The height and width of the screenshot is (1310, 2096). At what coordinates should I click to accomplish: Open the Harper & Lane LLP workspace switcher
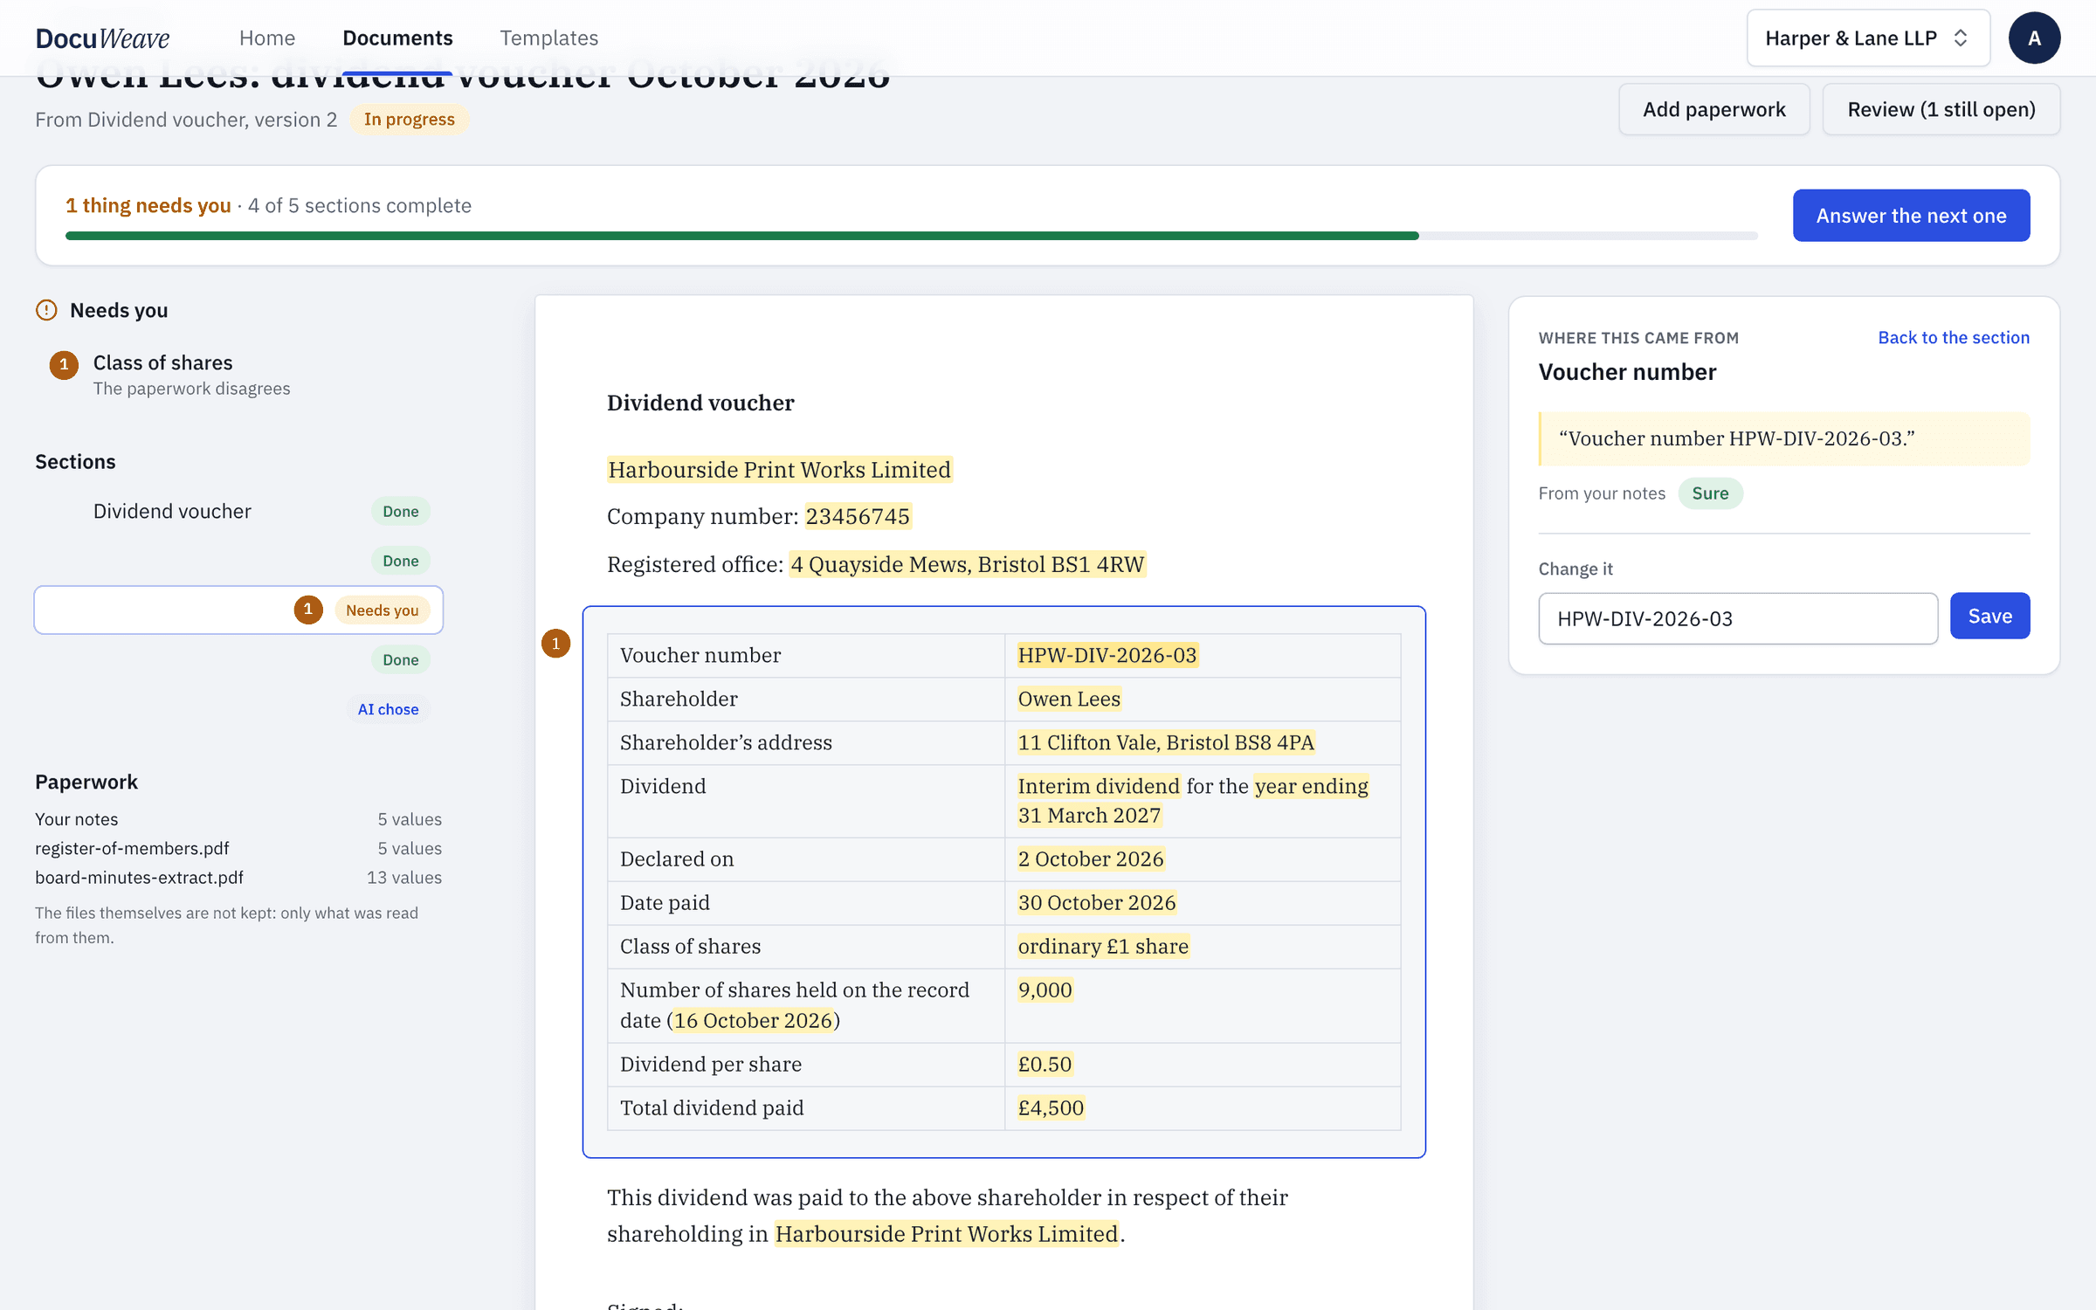(1868, 38)
